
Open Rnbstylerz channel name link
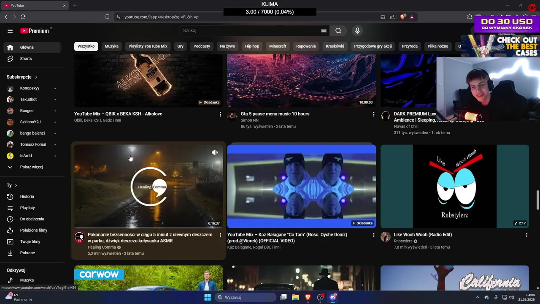click(x=403, y=241)
